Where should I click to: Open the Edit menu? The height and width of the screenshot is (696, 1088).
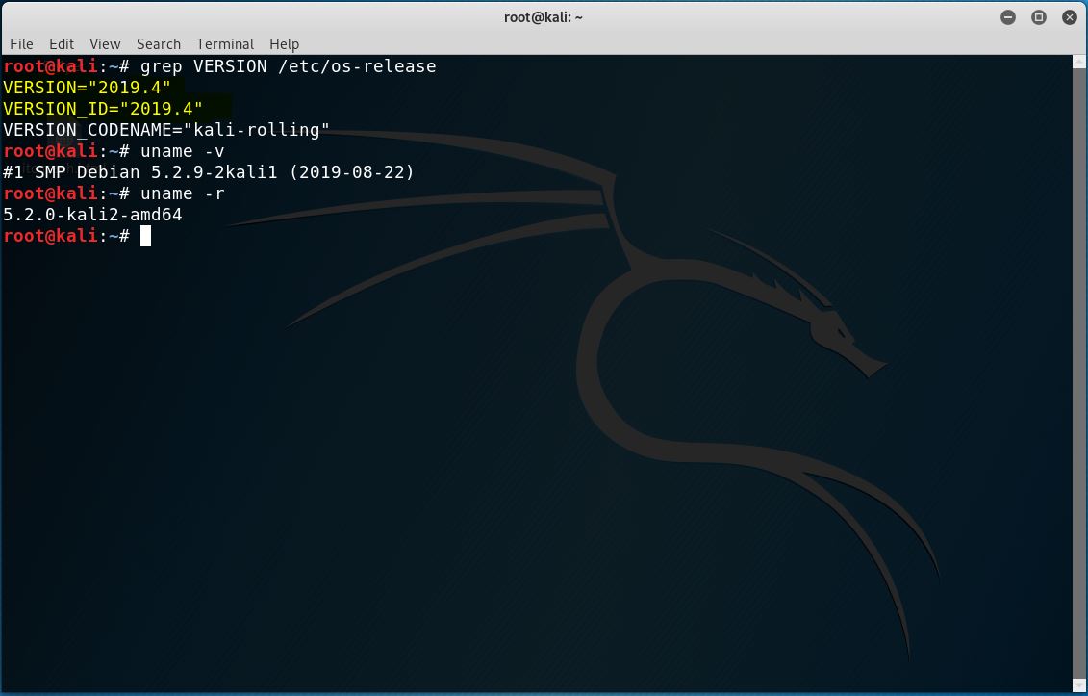coord(62,43)
